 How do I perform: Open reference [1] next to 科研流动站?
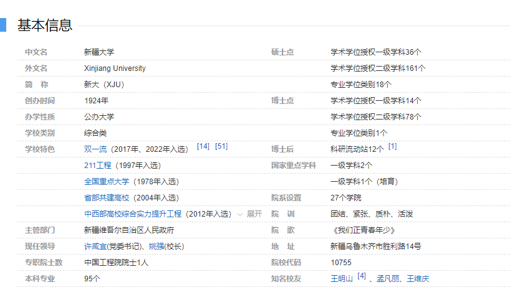tap(392, 146)
